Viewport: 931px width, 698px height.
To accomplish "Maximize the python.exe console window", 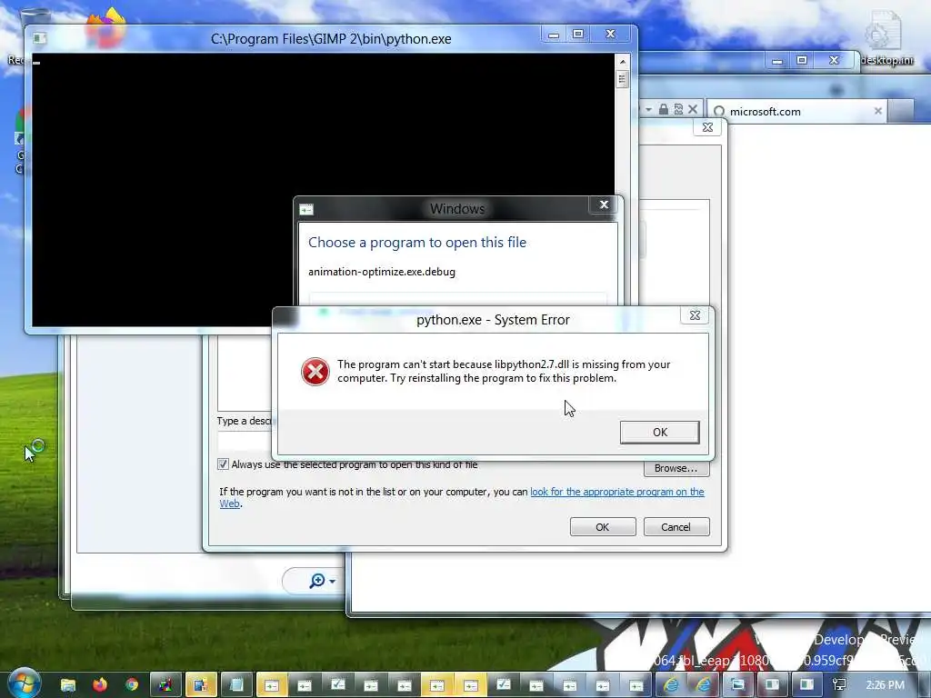I will 578,34.
